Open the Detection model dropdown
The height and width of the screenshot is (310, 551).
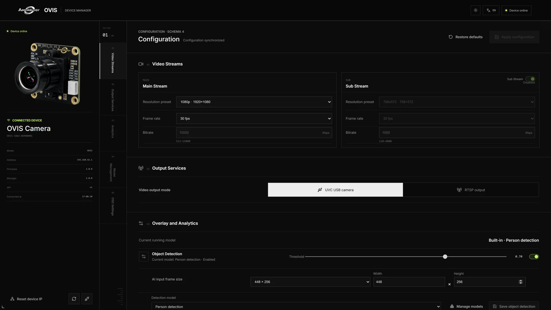tap(296, 306)
